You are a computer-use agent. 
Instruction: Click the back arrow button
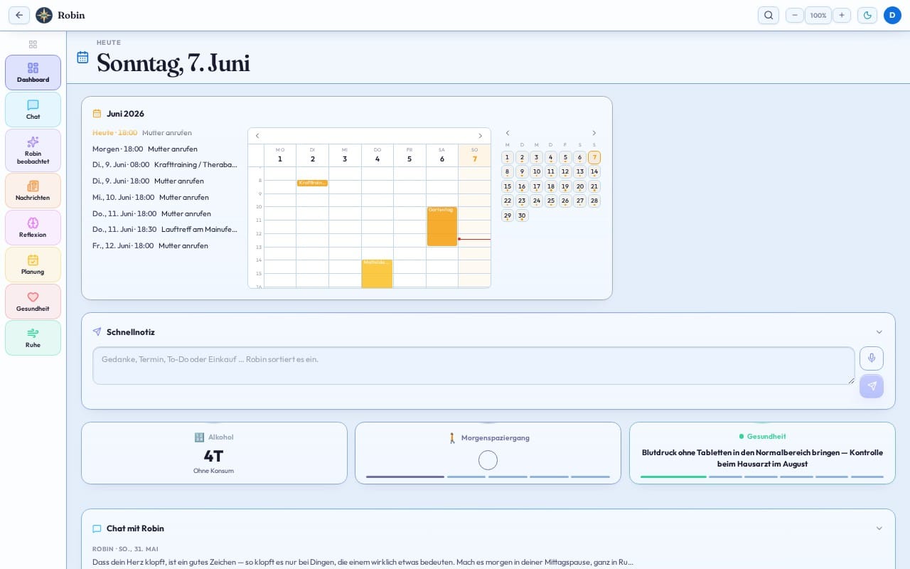point(19,15)
